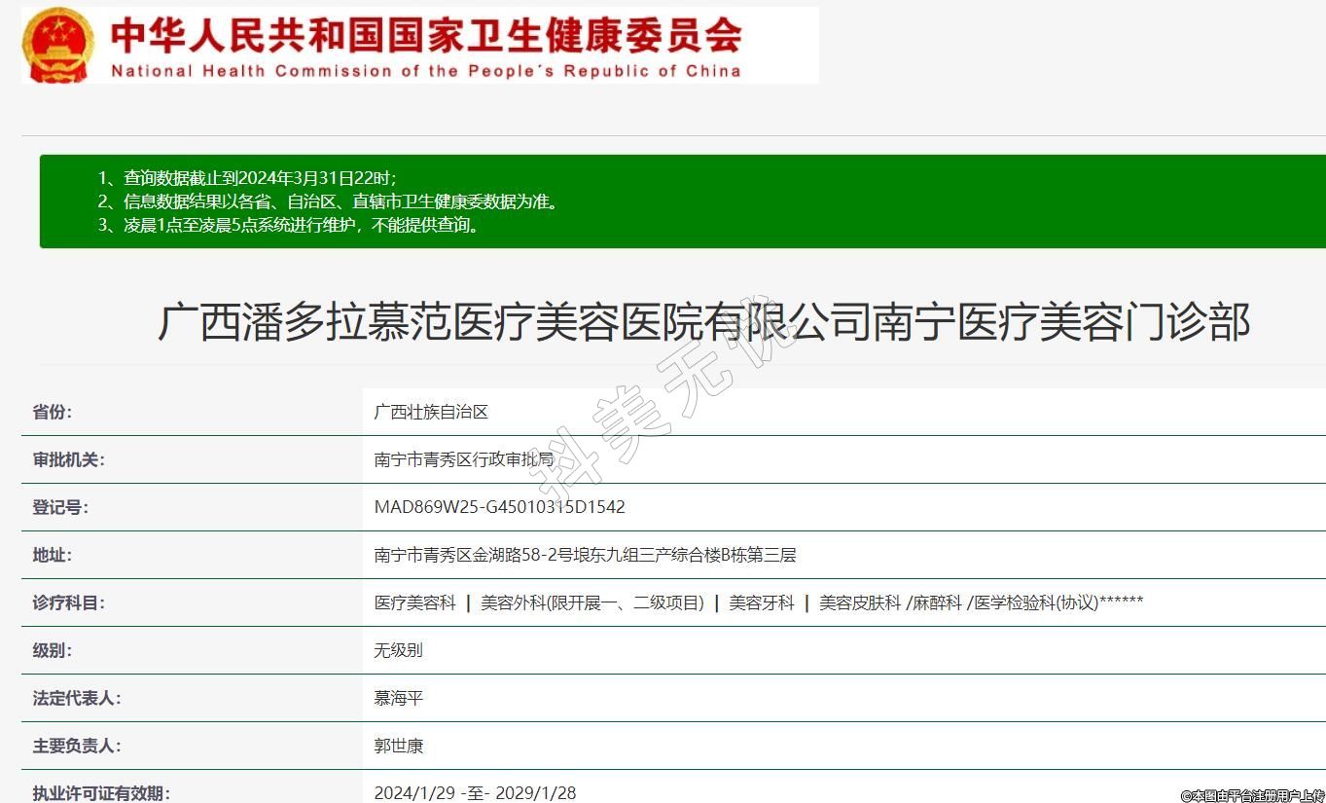This screenshot has height=803, width=1326.
Task: Click the uploader copyright notice at bottom right
Action: click(x=1252, y=795)
